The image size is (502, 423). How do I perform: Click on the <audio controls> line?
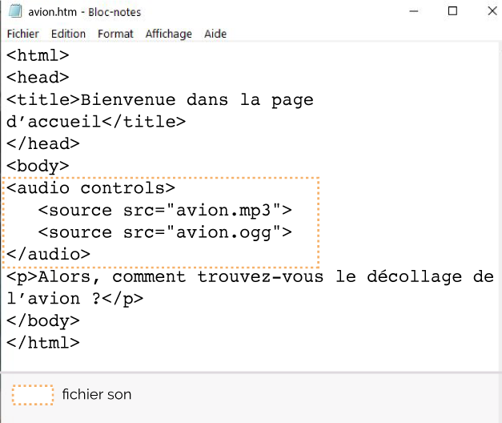[x=90, y=188]
